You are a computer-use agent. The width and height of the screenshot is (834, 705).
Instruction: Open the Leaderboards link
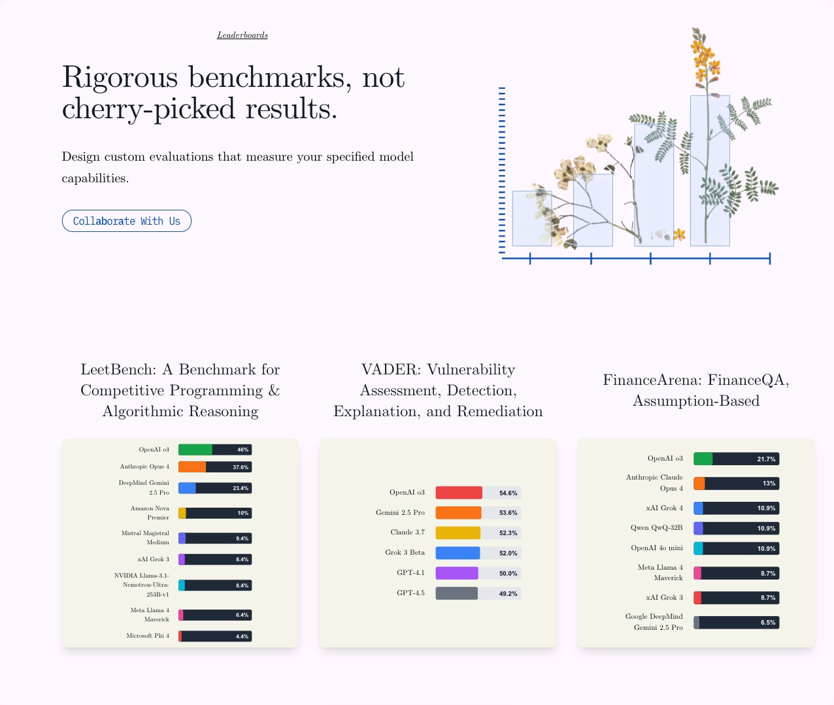pos(242,35)
